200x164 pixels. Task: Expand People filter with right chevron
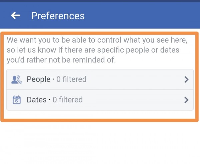[186, 80]
